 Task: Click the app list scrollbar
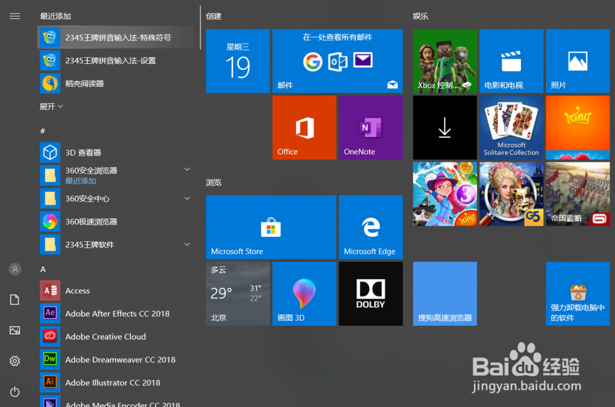200,28
